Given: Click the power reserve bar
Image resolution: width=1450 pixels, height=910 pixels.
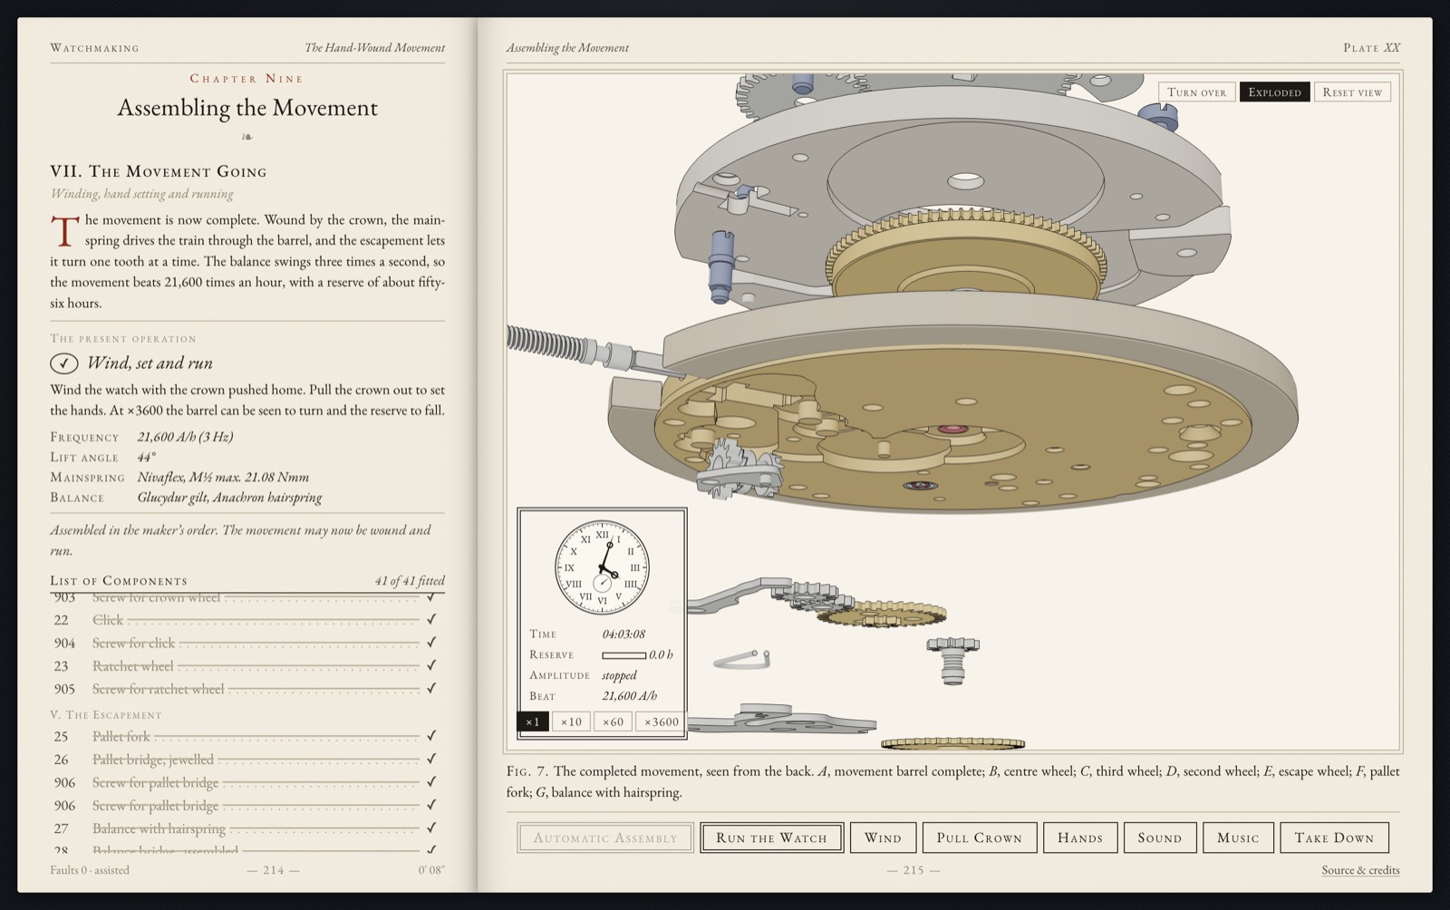Looking at the screenshot, I should click(x=623, y=654).
